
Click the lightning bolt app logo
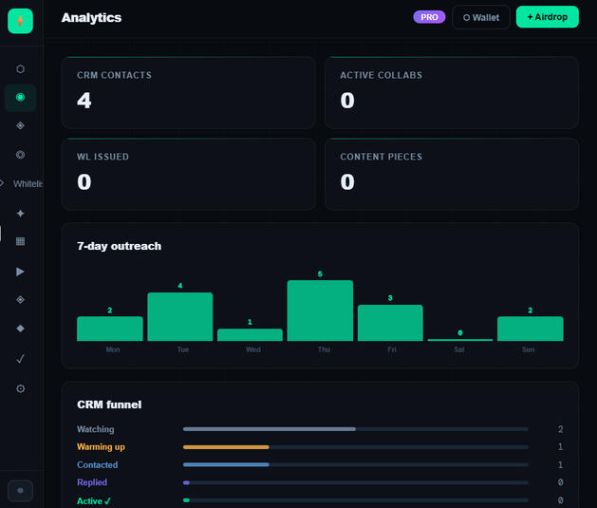click(x=20, y=21)
